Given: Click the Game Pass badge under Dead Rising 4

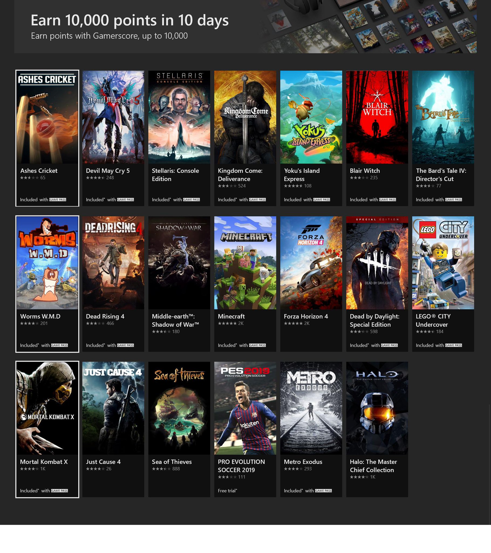Looking at the screenshot, I should pos(125,345).
